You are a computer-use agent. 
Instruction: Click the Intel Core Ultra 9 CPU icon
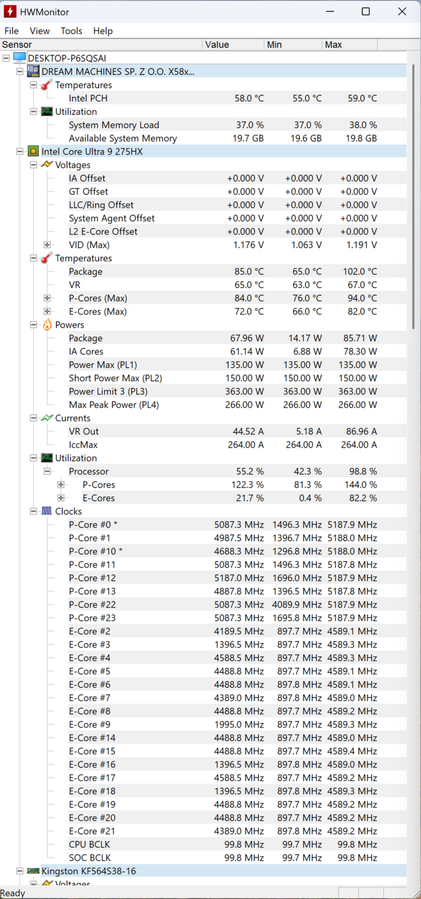point(33,151)
